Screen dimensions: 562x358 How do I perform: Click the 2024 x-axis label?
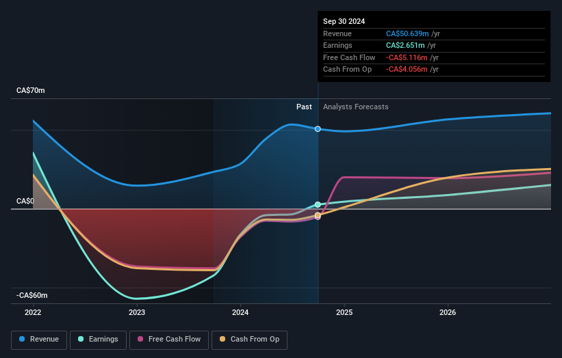point(240,312)
